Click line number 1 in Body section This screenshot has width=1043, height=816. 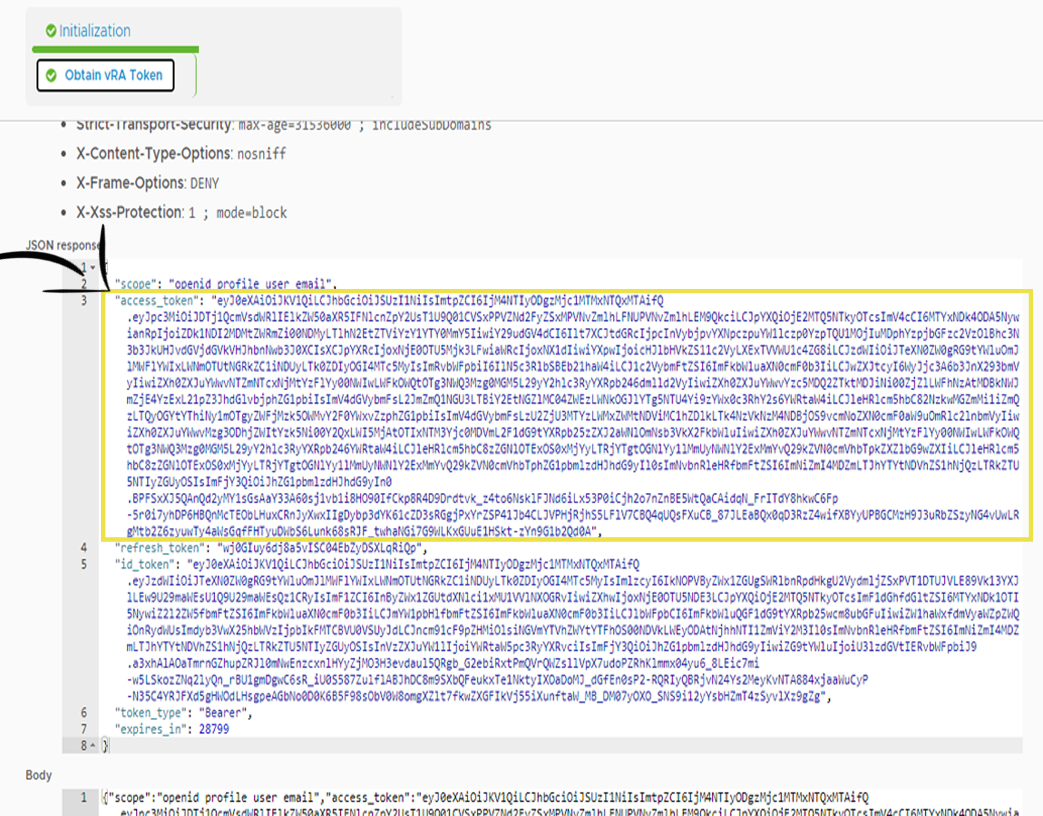click(x=84, y=797)
